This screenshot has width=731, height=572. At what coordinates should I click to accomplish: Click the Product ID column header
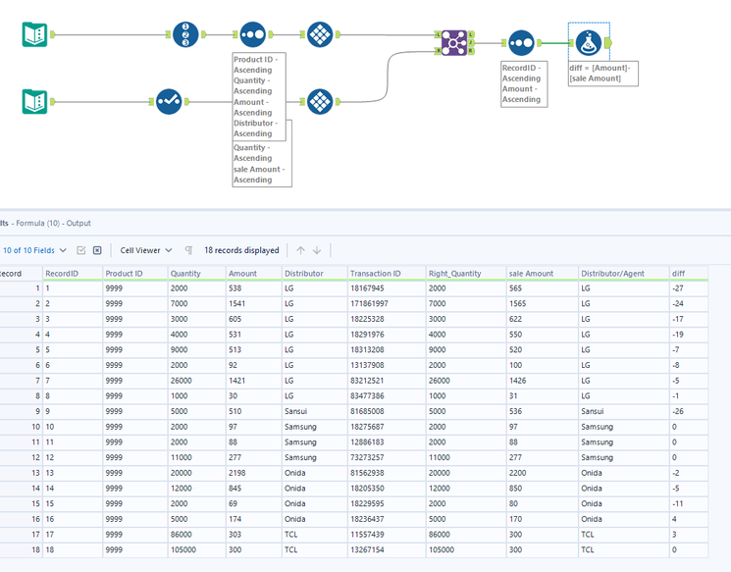pos(135,273)
